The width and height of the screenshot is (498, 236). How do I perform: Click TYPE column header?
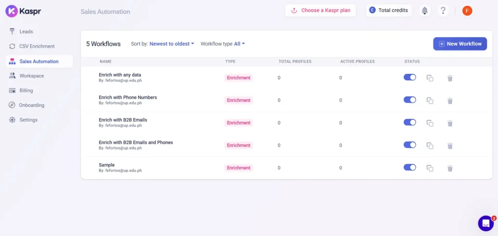tap(230, 62)
